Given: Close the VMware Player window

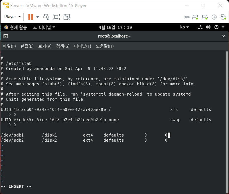Looking at the screenshot, I should pyautogui.click(x=220, y=5).
